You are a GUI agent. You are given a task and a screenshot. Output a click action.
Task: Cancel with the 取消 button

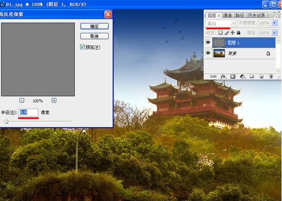click(95, 36)
